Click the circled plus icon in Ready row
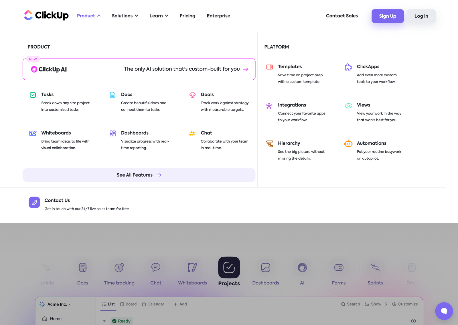 (x=413, y=321)
